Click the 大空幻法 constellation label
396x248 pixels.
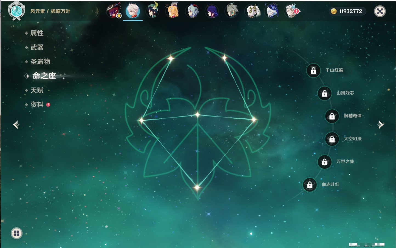[353, 139]
